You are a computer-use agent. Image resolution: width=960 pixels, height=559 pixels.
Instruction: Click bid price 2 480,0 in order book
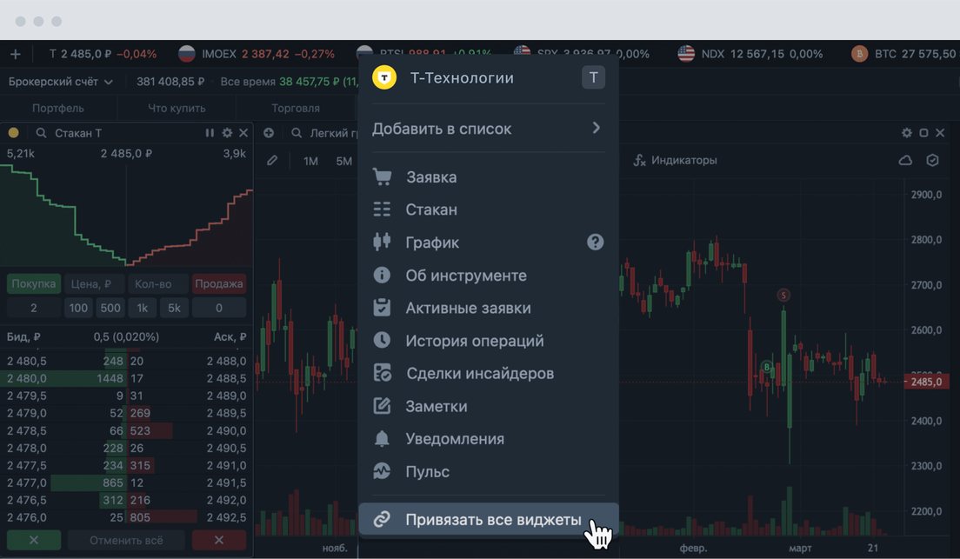(27, 378)
